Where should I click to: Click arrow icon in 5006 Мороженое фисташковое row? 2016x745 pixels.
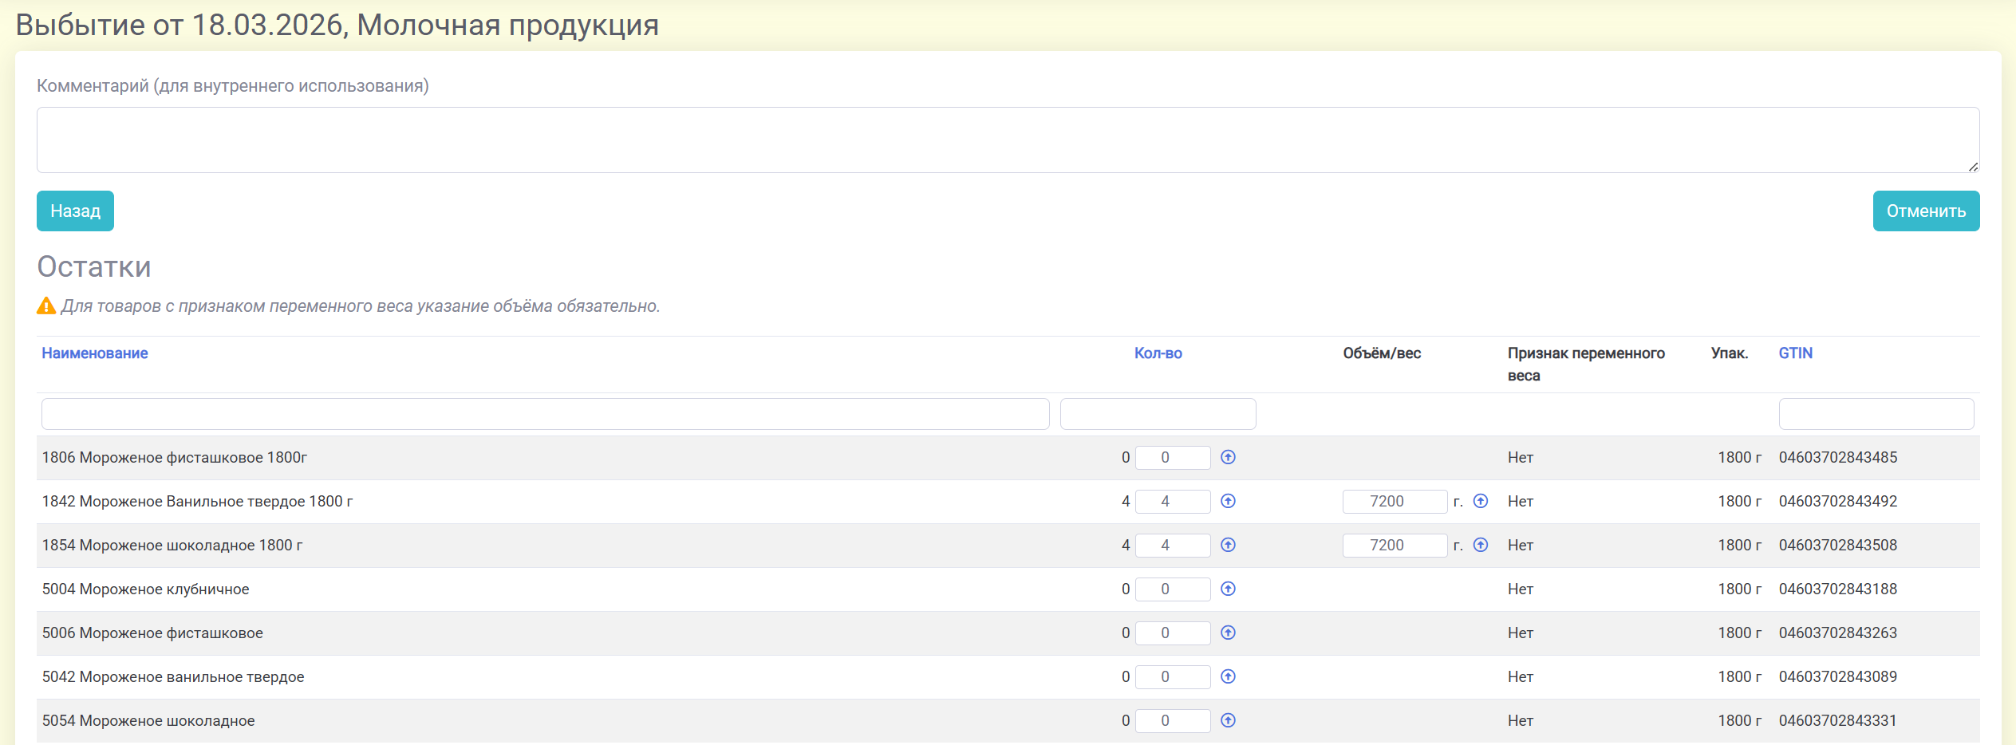click(x=1228, y=633)
